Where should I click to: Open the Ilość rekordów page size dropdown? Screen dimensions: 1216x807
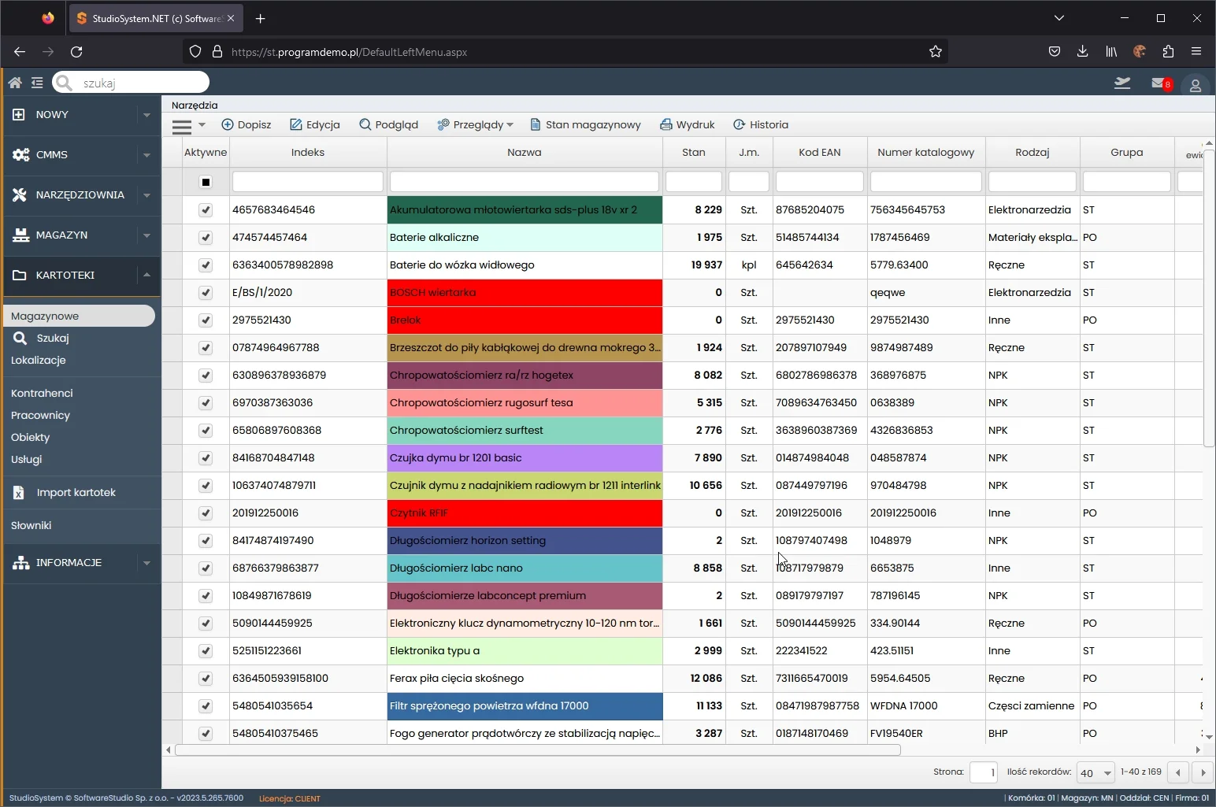(1096, 773)
